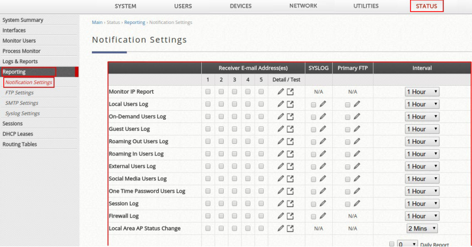Open interval dropdown for Session Log
The height and width of the screenshot is (247, 472).
[x=422, y=203]
